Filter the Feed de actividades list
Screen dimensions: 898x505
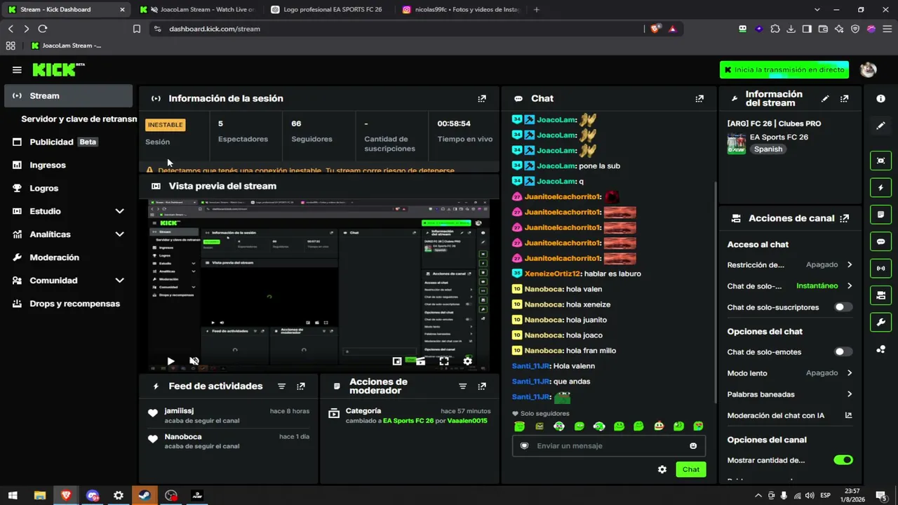tap(281, 386)
